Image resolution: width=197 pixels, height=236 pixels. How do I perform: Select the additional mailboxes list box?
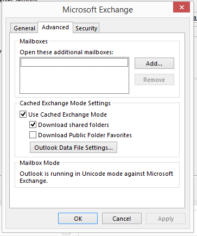pyautogui.click(x=74, y=75)
